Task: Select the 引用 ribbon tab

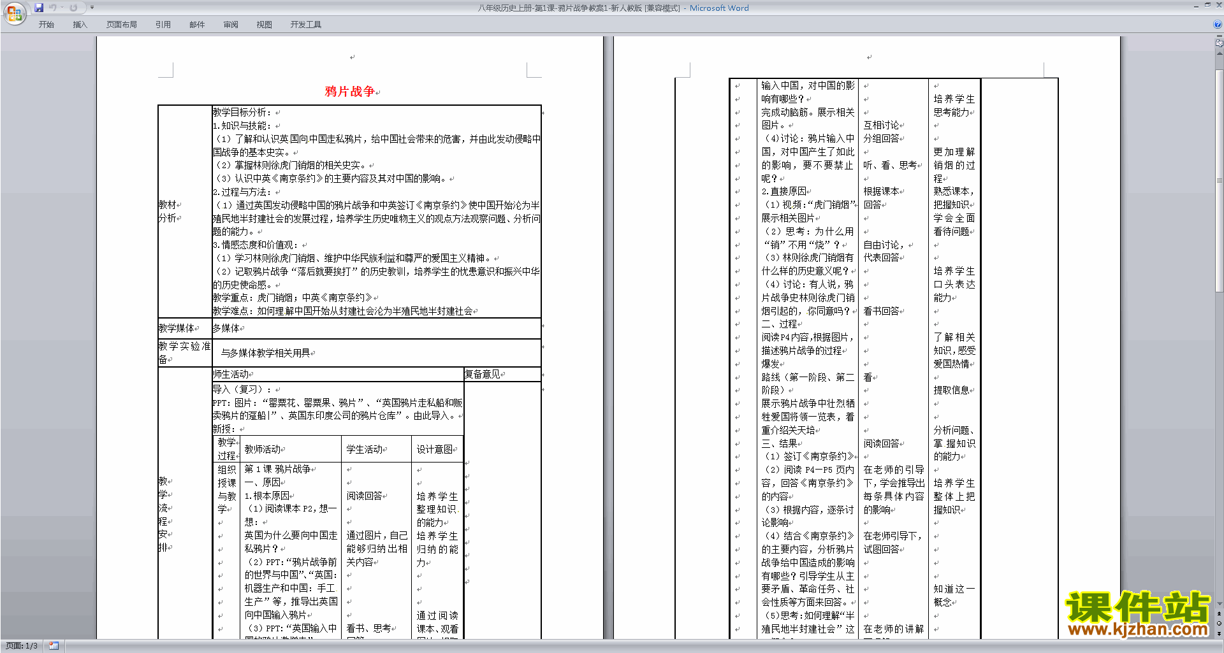Action: coord(163,24)
